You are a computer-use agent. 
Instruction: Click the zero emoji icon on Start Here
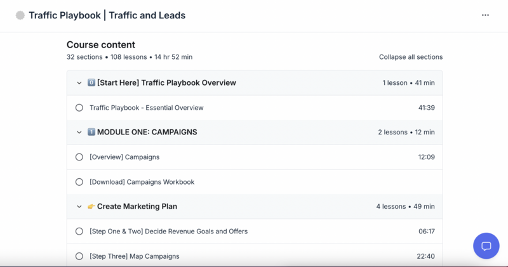click(x=91, y=82)
